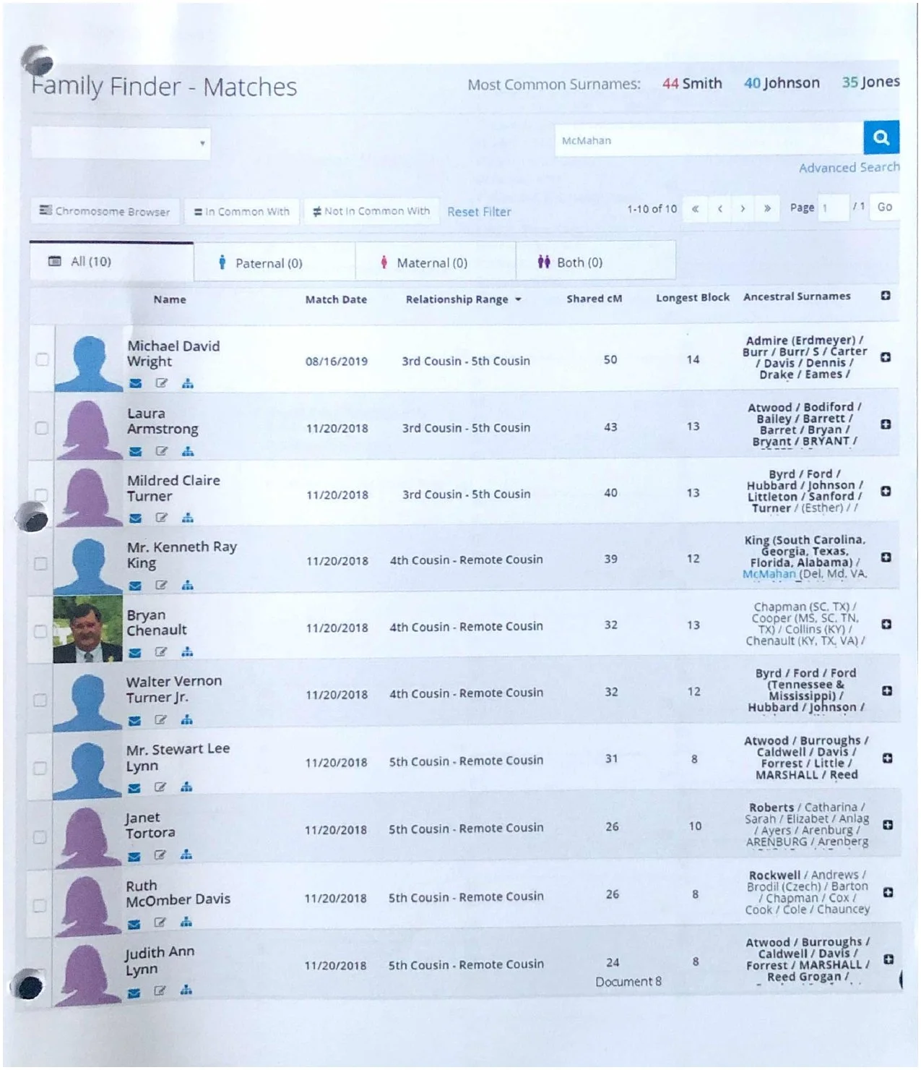The image size is (921, 1070).
Task: Email Michael David Wright via envelope icon
Action: coord(136,383)
